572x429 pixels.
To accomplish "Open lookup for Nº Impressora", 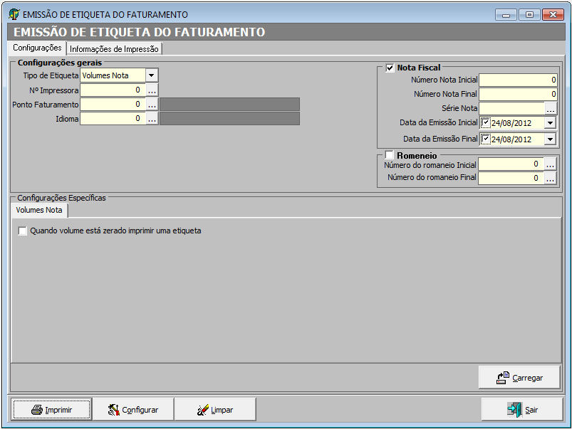I will point(152,90).
